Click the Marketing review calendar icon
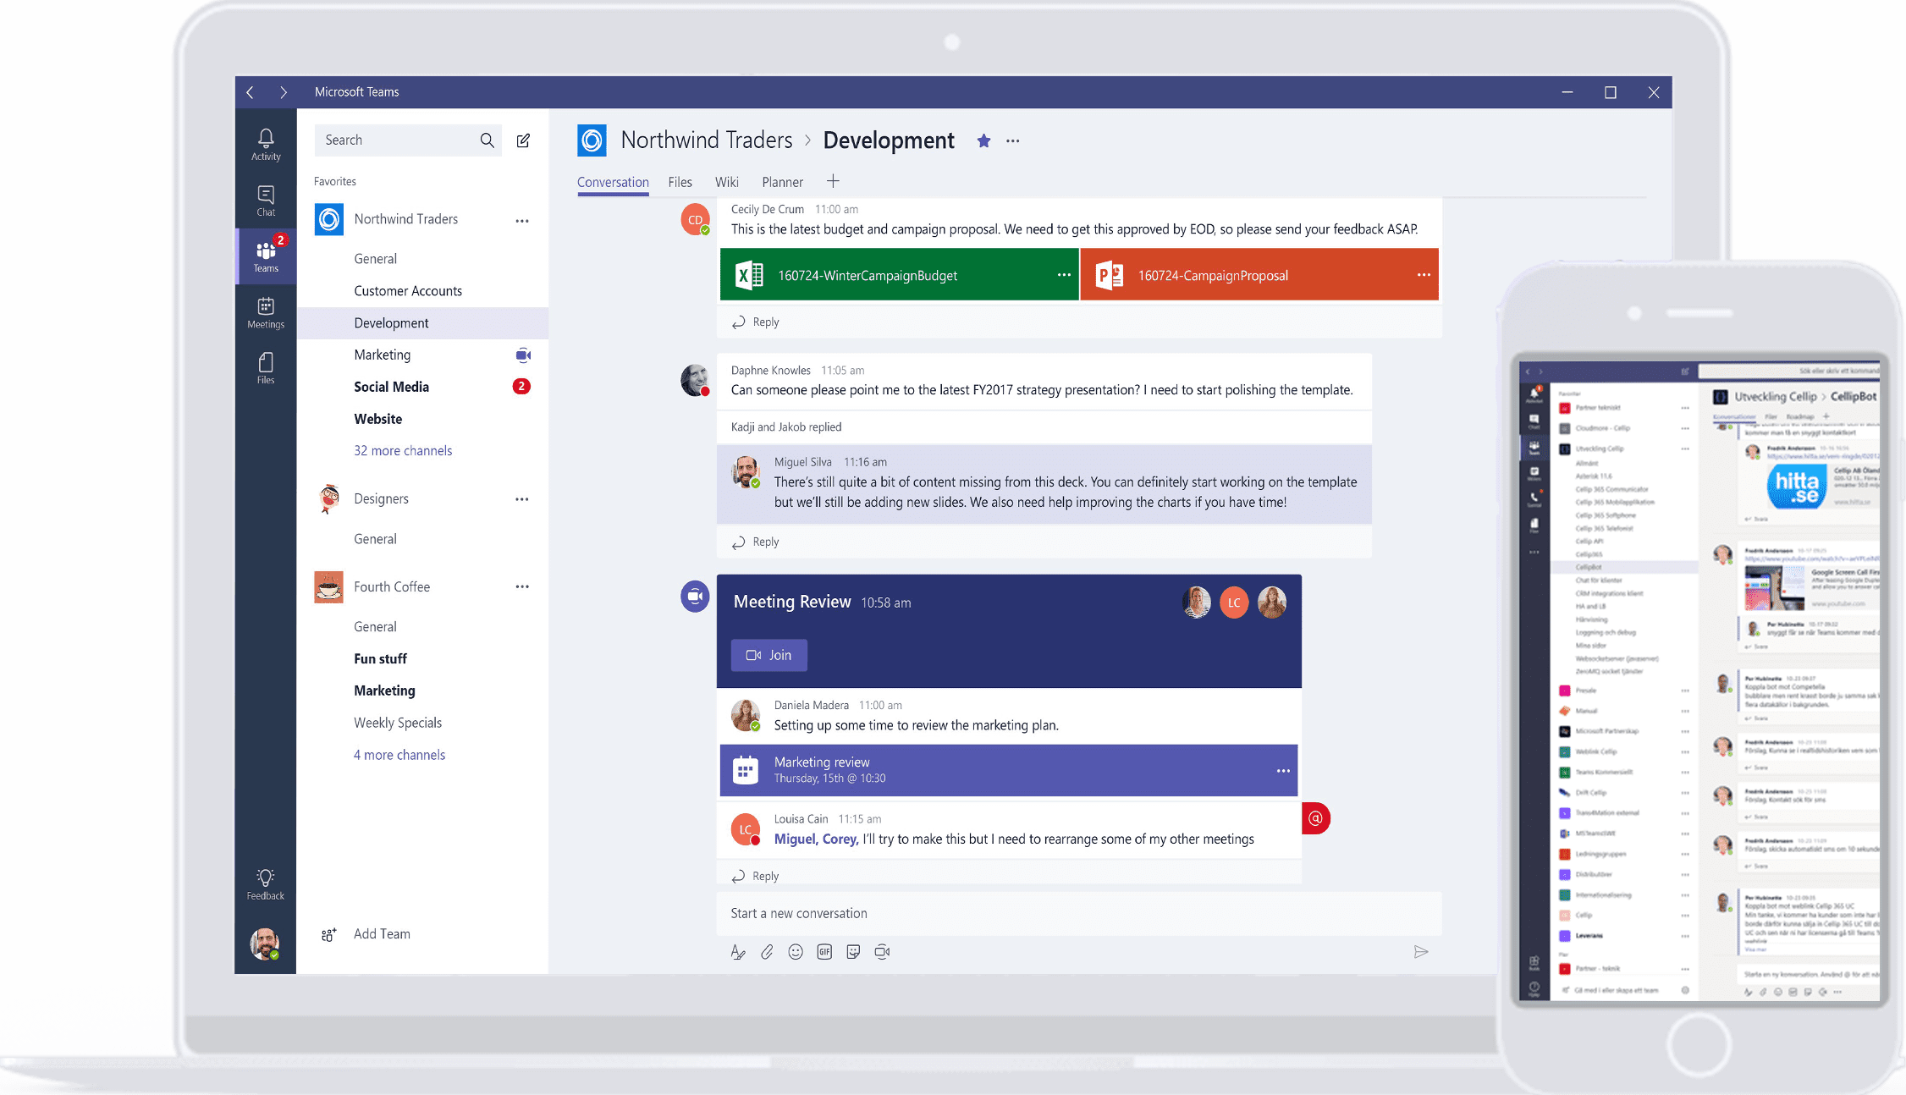1906x1095 pixels. click(745, 770)
